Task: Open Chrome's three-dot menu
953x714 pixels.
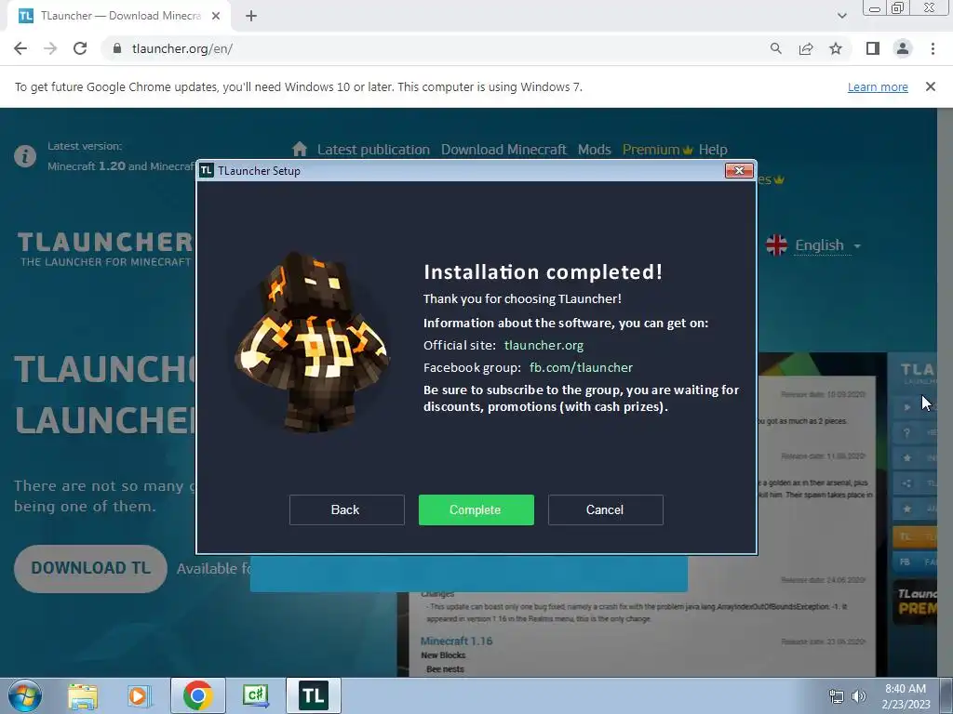Action: pyautogui.click(x=933, y=48)
